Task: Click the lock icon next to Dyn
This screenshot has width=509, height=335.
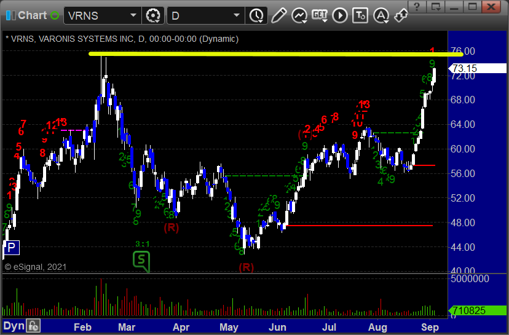Action: coord(33,326)
